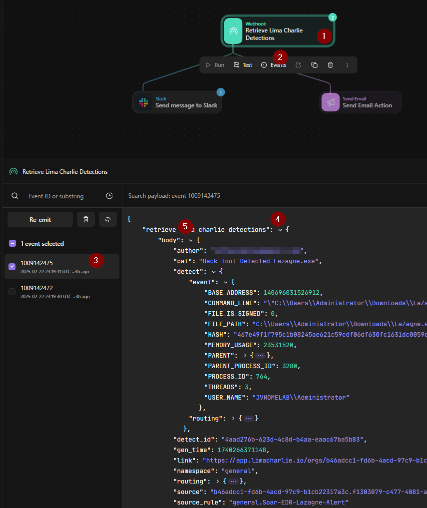Click the COMMAND_LINE value string
Image resolution: width=427 pixels, height=508 pixels.
point(345,303)
